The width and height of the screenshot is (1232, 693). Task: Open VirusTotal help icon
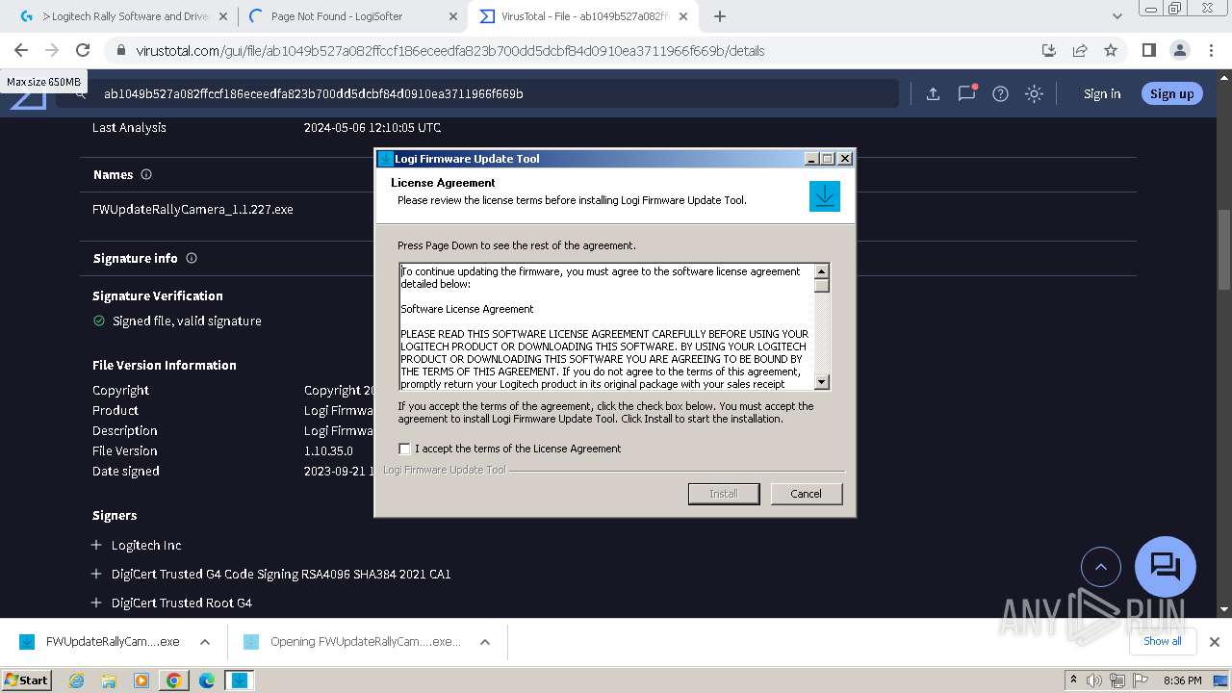(x=1000, y=93)
